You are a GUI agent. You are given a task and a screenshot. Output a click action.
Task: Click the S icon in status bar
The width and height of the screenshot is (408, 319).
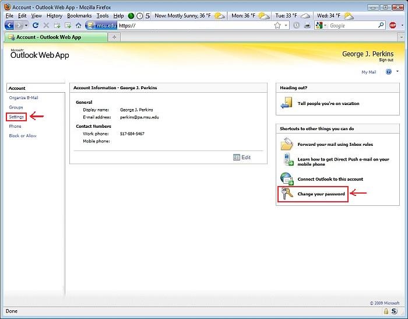394,311
